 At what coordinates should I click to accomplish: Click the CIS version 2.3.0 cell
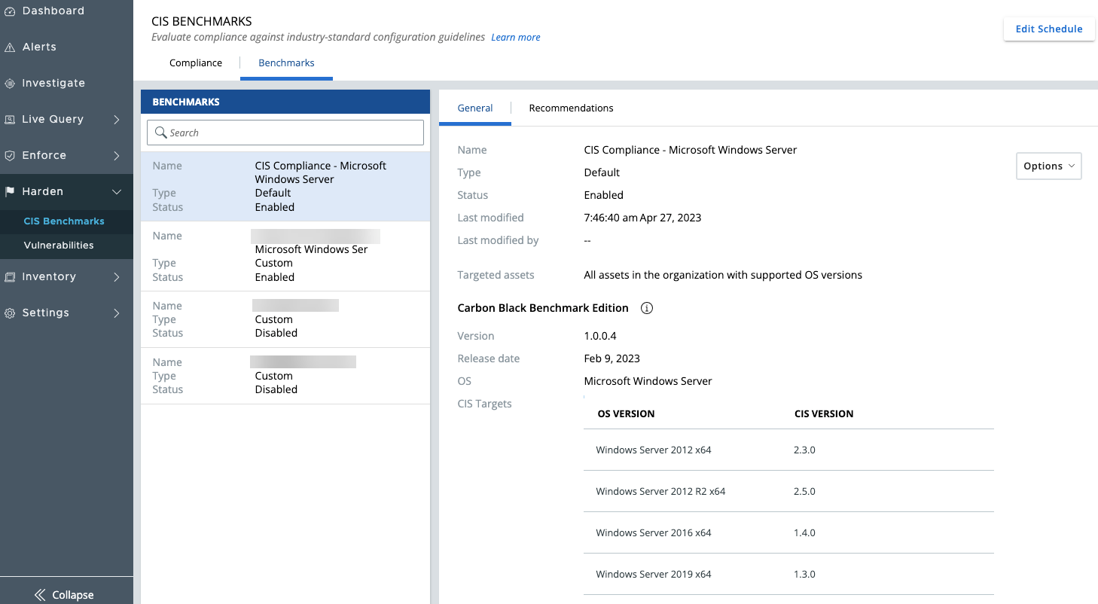[804, 450]
